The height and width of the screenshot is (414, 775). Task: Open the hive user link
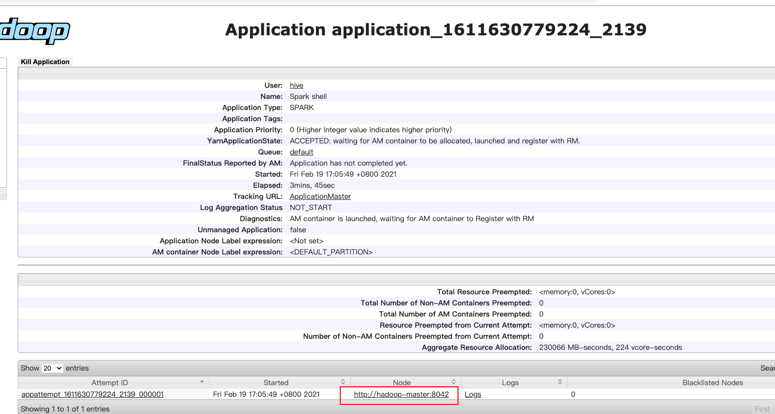[296, 85]
